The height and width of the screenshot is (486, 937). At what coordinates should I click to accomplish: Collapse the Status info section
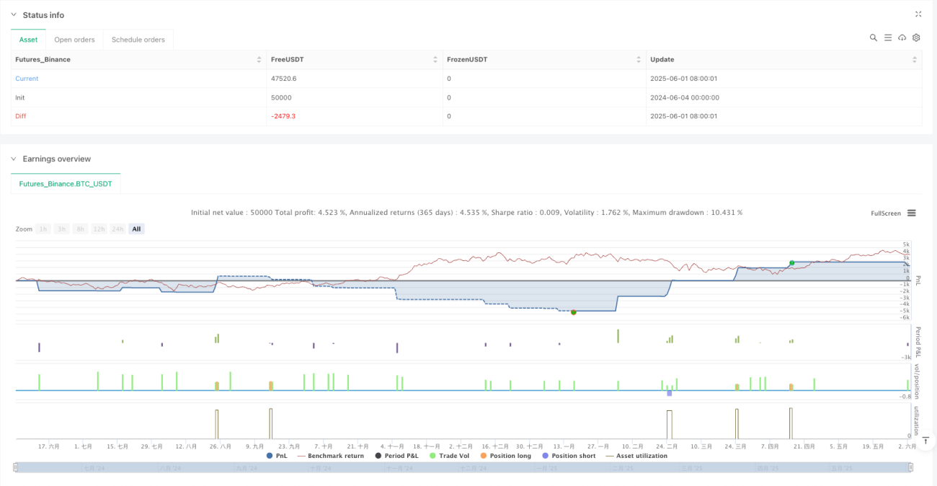pos(14,15)
